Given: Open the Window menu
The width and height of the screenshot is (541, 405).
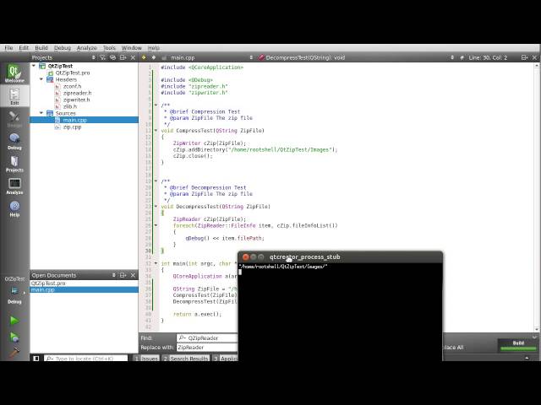Looking at the screenshot, I should tap(132, 48).
